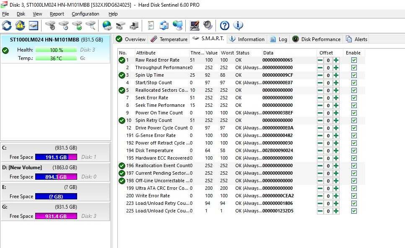The height and width of the screenshot is (248, 405).
Task: Click the speaker sound toolbar icon
Action: click(x=208, y=26)
